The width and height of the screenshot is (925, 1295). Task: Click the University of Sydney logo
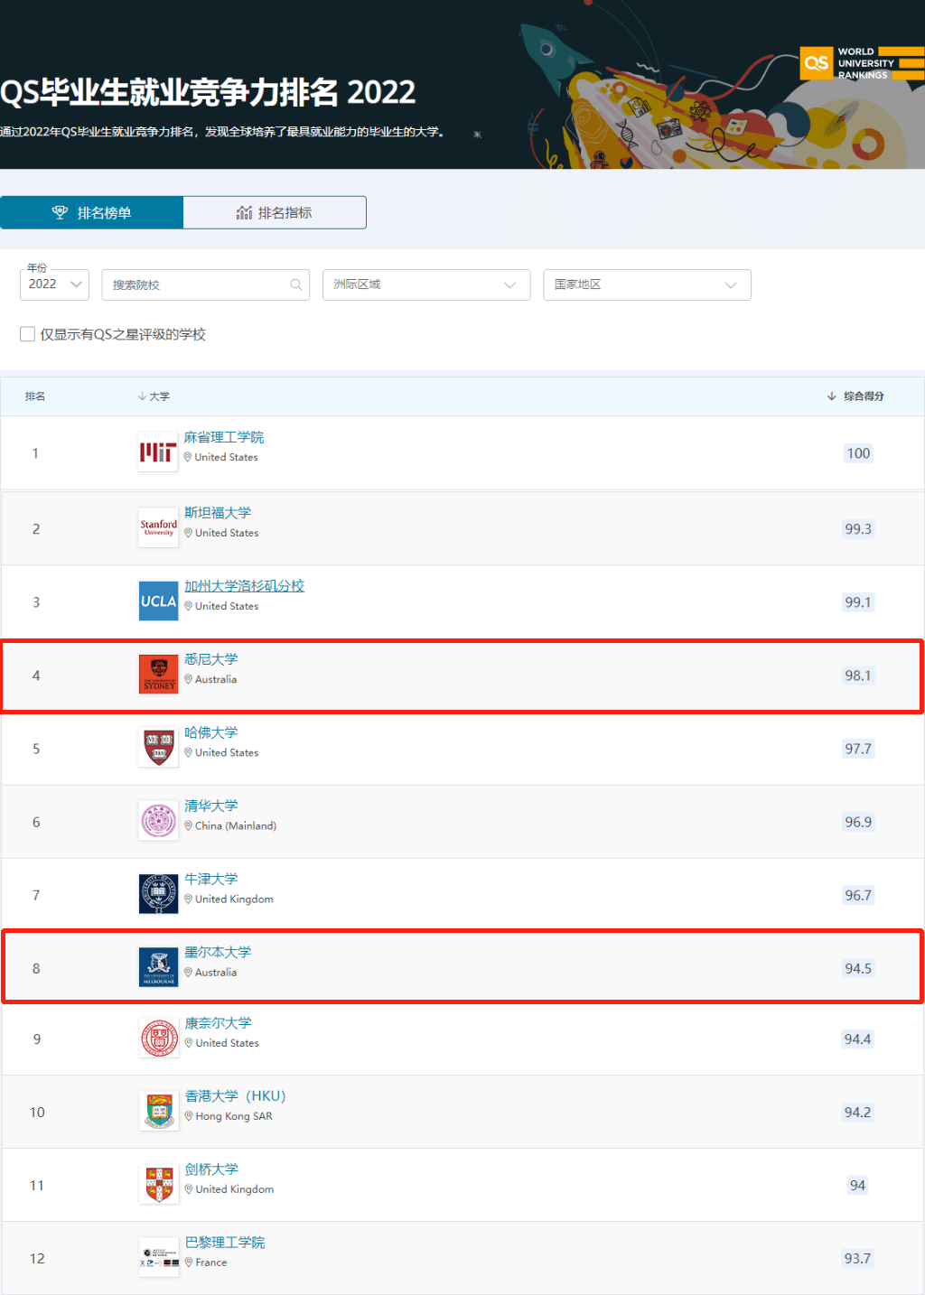[158, 675]
